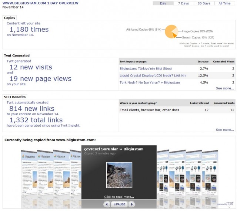Click the Tynt impact on pages header

[133, 62]
